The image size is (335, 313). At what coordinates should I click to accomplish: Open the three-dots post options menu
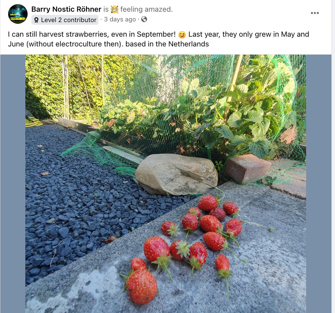(x=315, y=13)
